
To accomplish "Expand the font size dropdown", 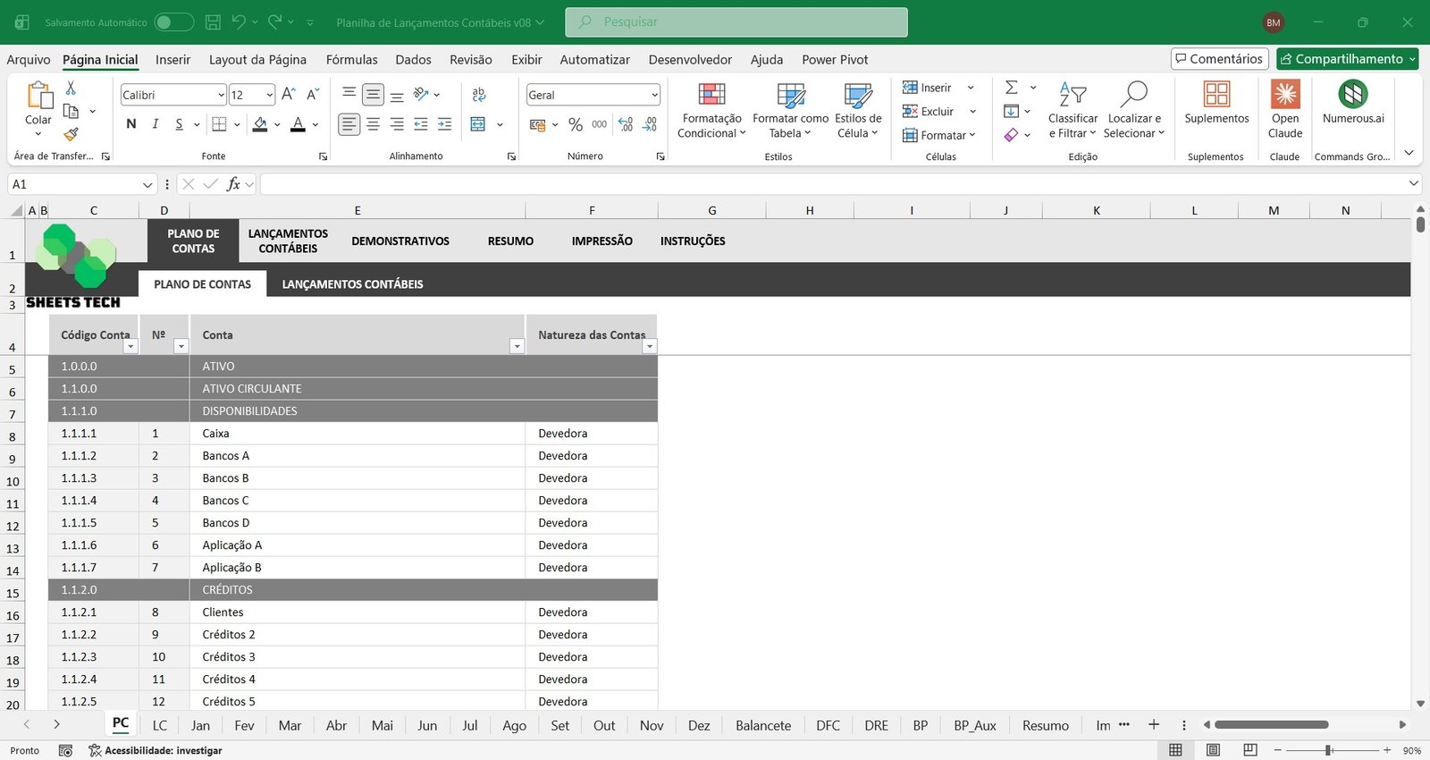I will pyautogui.click(x=269, y=95).
